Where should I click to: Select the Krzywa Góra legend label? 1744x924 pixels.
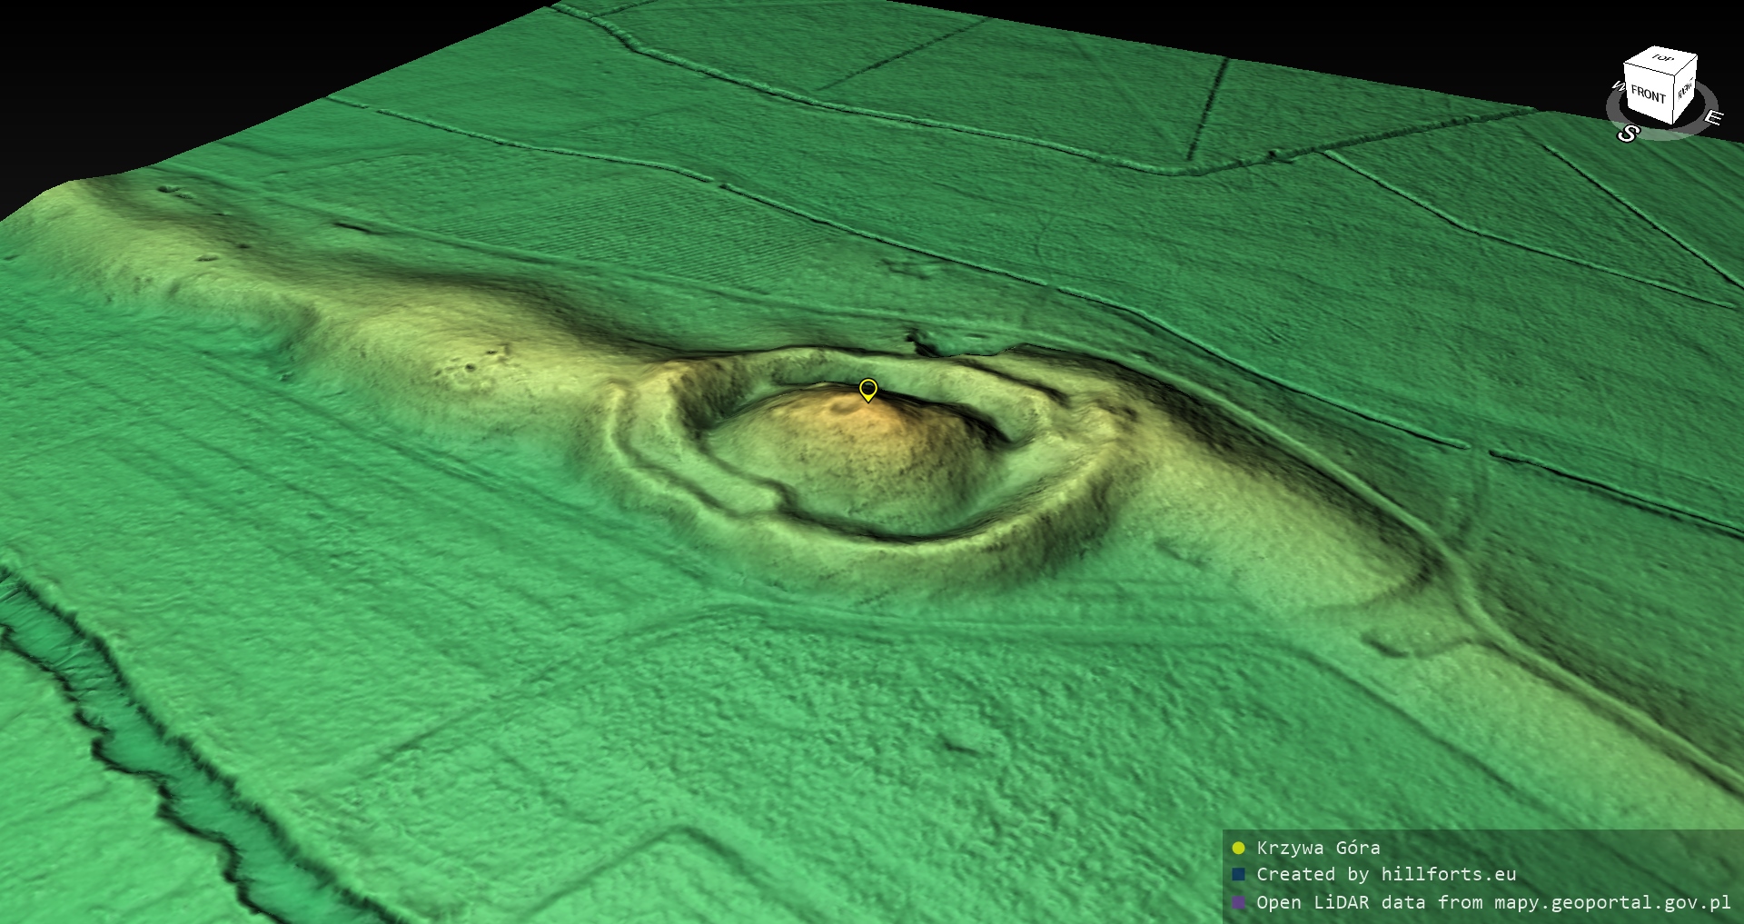[x=1318, y=849]
